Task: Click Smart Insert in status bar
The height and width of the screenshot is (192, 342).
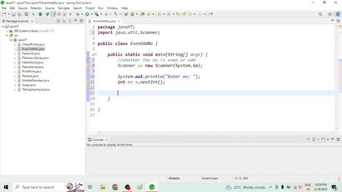Action: [x=210, y=178]
